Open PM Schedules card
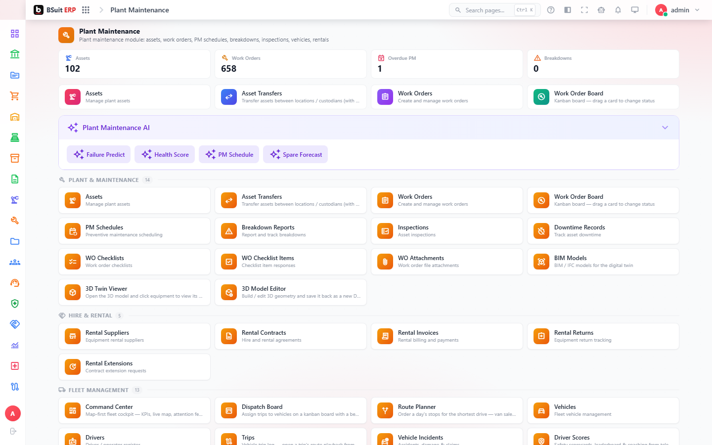This screenshot has height=445, width=712. pyautogui.click(x=134, y=231)
